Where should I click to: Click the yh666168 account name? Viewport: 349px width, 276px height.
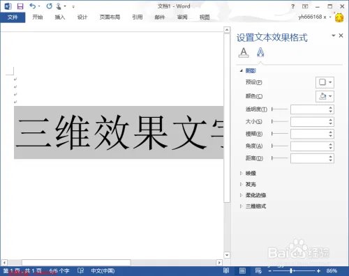pos(312,17)
